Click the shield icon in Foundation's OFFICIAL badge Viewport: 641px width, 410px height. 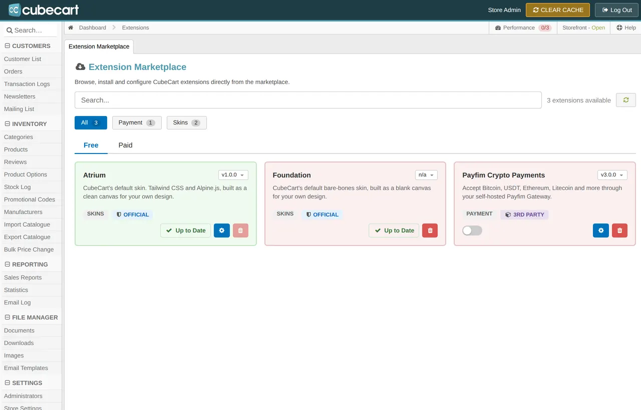pyautogui.click(x=308, y=214)
